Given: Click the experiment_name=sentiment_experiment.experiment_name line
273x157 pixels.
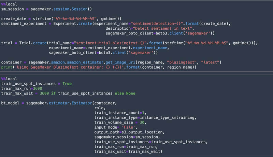Looking at the screenshot, I should [x=109, y=48].
